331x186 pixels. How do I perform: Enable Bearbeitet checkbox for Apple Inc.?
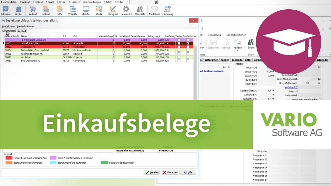click(188, 57)
